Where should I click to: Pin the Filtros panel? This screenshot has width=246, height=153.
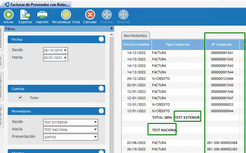(111, 29)
